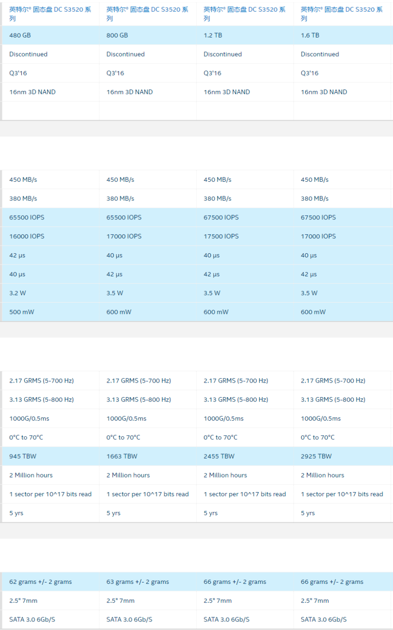393x630 pixels.
Task: Open the DC S3520 link above 480 GB
Action: [x=50, y=14]
